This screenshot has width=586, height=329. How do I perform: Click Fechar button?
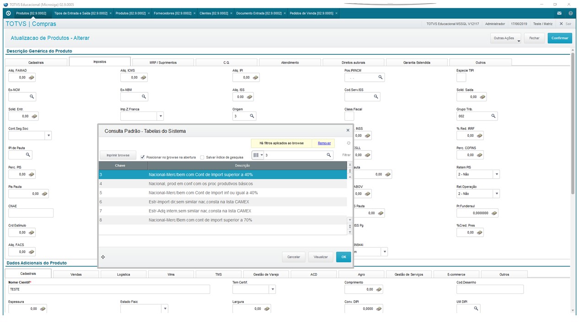pyautogui.click(x=534, y=38)
